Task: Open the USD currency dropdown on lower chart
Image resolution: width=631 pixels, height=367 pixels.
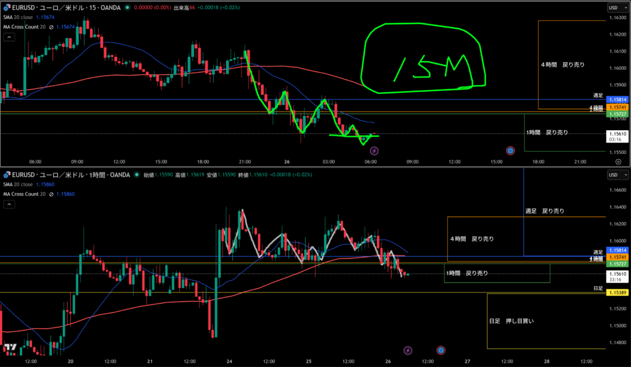Action: 614,175
